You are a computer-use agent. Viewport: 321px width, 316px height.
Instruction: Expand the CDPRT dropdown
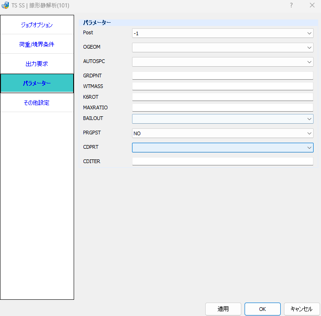(x=223, y=148)
